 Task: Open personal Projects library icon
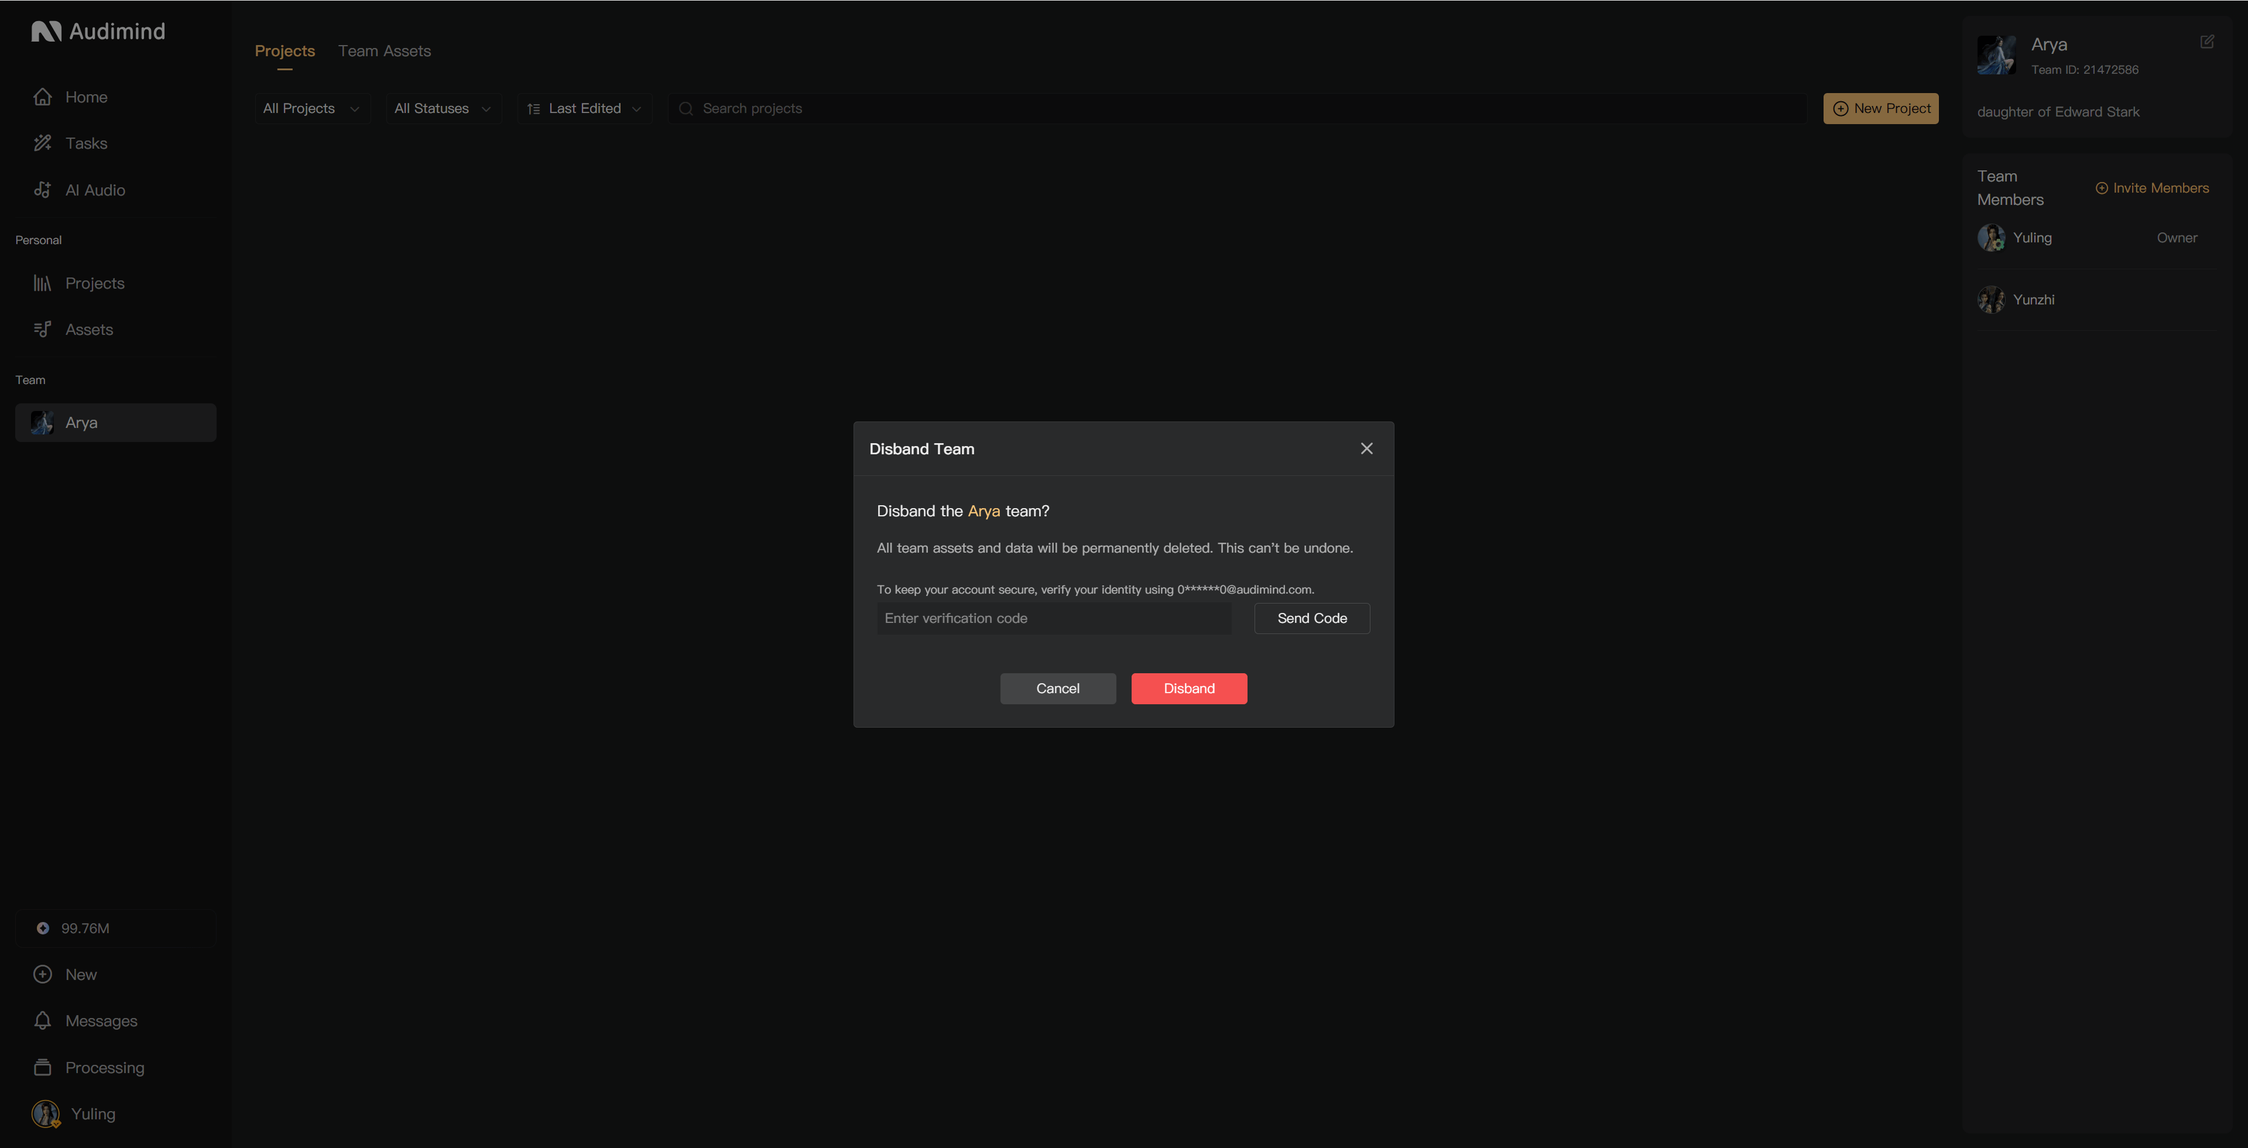(x=43, y=283)
